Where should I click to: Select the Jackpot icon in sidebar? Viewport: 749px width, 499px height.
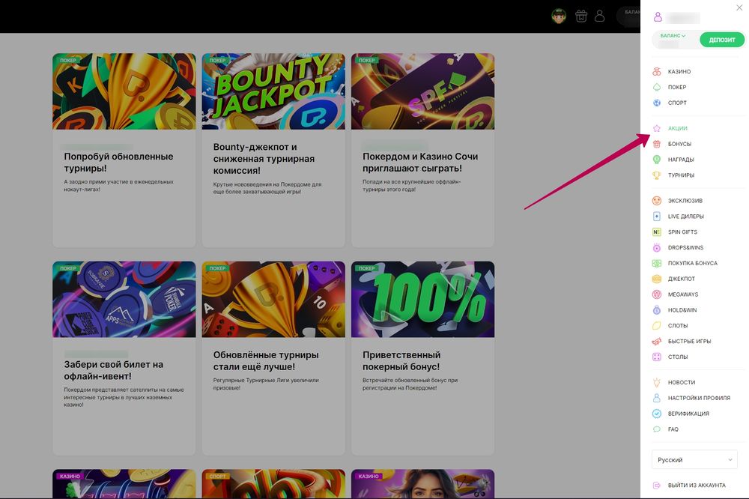(x=657, y=279)
